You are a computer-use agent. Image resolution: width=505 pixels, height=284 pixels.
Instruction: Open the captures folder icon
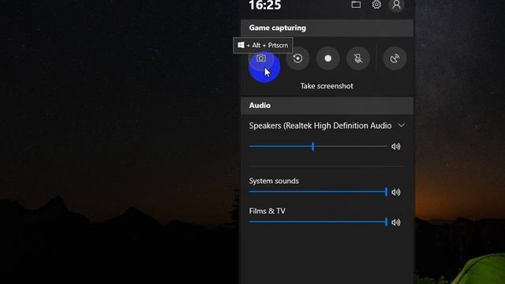pos(356,5)
